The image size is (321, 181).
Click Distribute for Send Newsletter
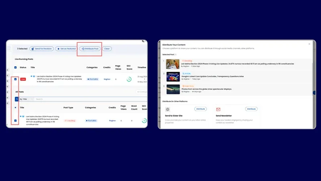point(251,109)
